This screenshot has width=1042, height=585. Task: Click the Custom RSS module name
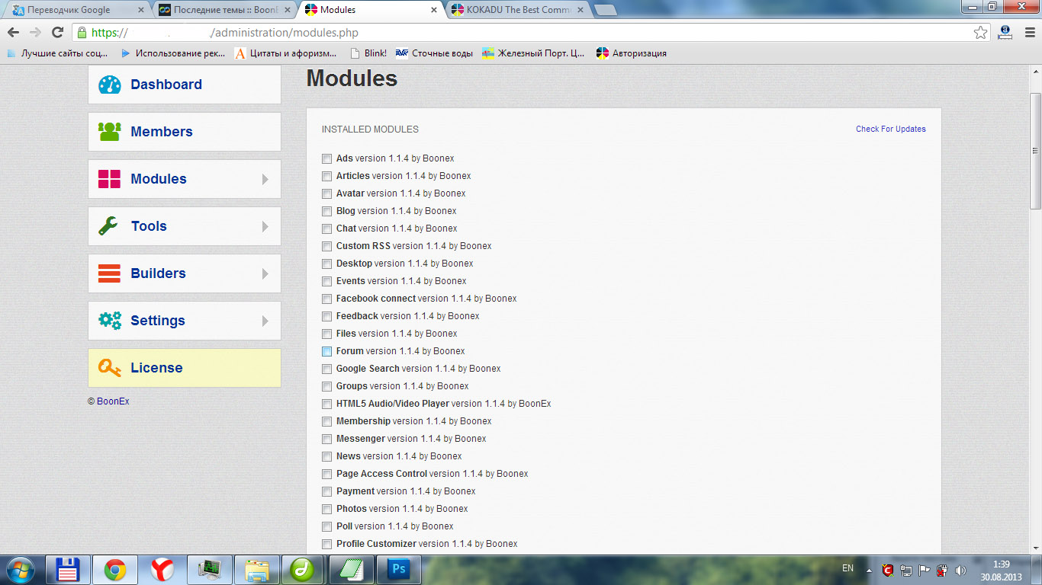[x=363, y=246]
